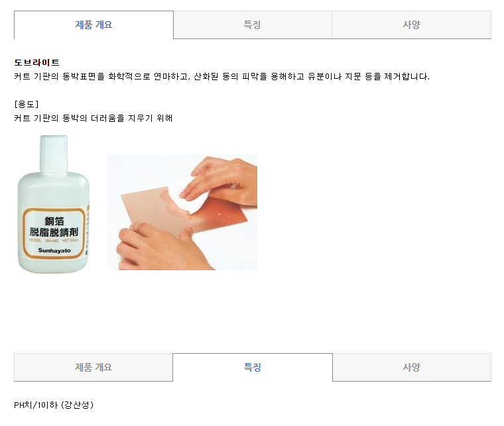This screenshot has height=426, width=504.
Task: Select the top 제품 개요 tab
Action: click(94, 25)
